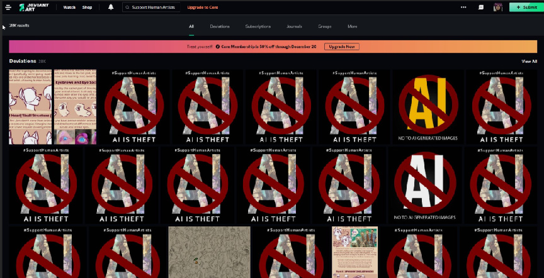Click View All for Deviations

point(529,62)
